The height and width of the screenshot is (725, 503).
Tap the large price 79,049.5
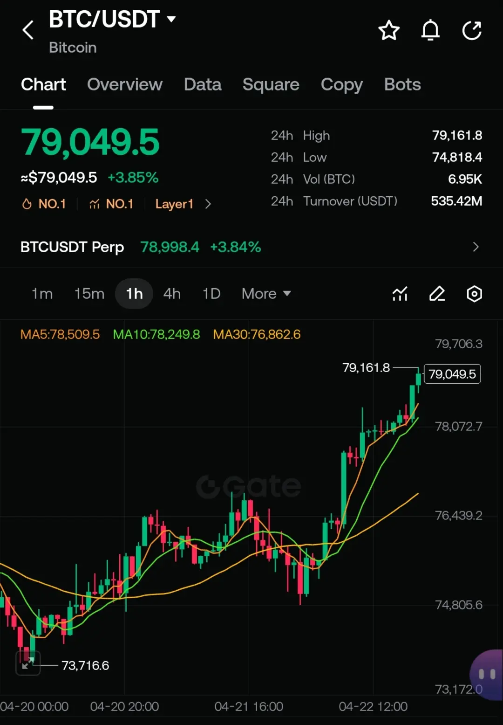pos(90,142)
